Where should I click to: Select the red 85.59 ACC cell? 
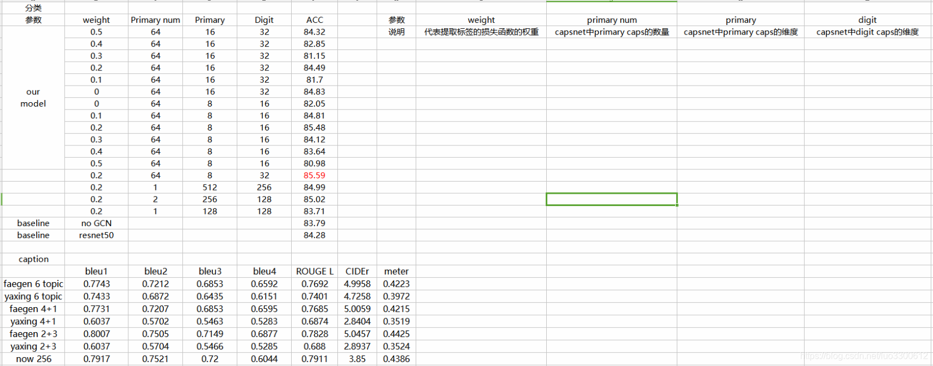315,176
